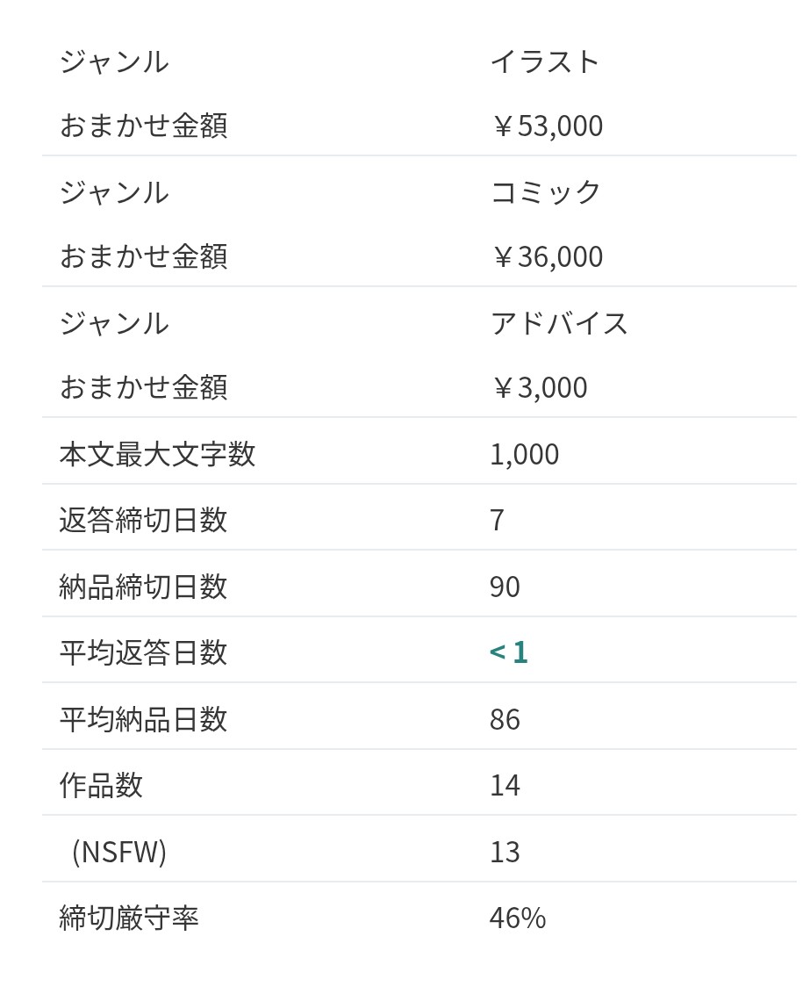
Task: Click the 作品数 label
Action: [x=101, y=785]
